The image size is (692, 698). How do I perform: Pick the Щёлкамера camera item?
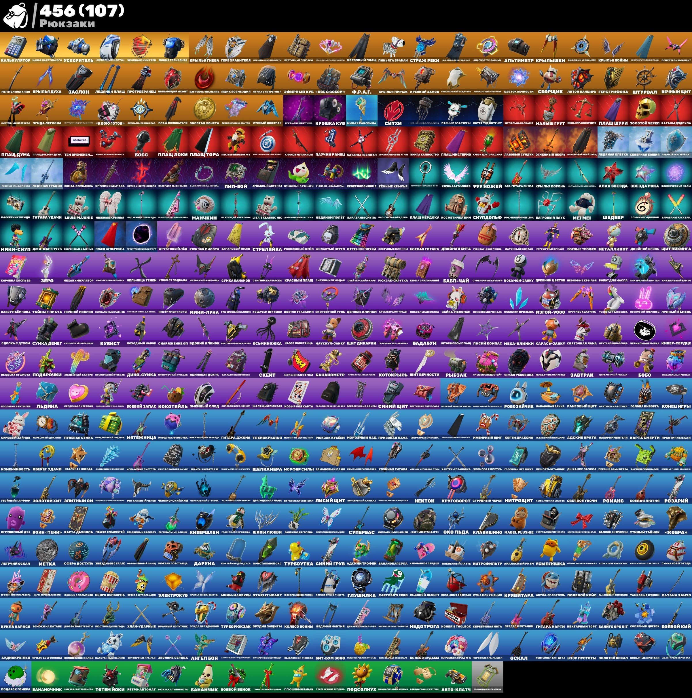(x=267, y=457)
